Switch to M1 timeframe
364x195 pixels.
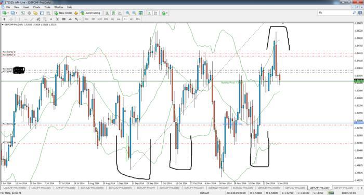87,19
